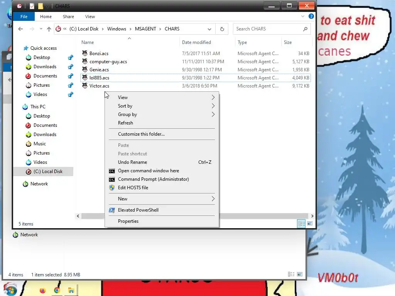Open Downloads under This PC
Viewport: 395px width, 296px height.
click(45, 135)
